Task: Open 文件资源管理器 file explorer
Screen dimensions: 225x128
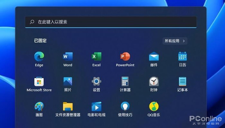Action: coord(68,106)
